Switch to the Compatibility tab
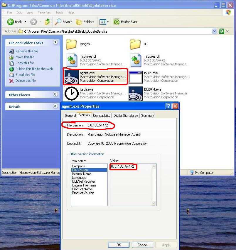 (102, 115)
